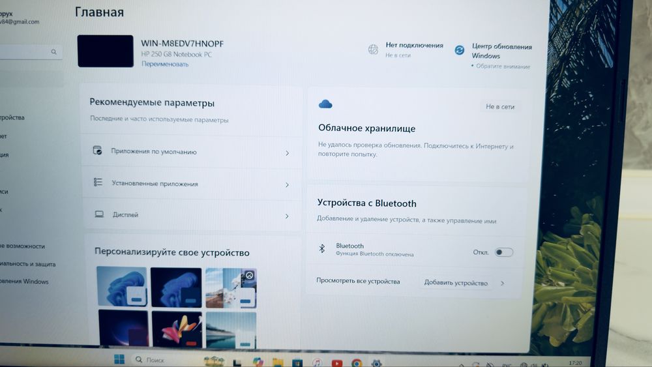Click the Приложения по умолчанию row icon

point(98,151)
